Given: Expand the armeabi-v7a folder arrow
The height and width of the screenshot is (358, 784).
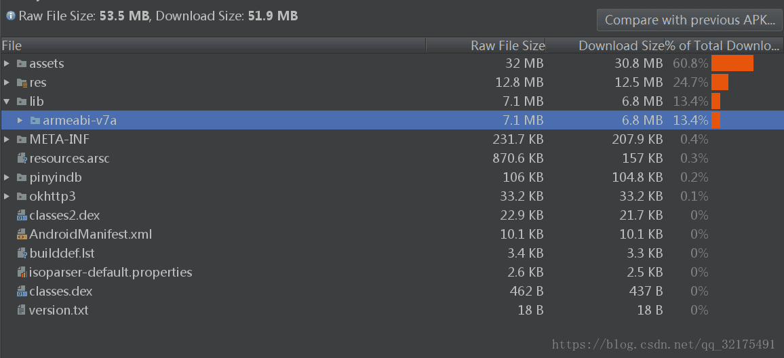Looking at the screenshot, I should point(20,121).
